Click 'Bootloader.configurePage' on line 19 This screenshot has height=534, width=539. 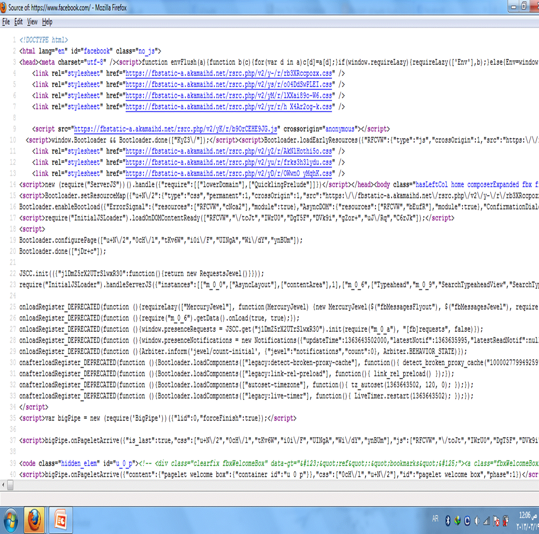58,240
